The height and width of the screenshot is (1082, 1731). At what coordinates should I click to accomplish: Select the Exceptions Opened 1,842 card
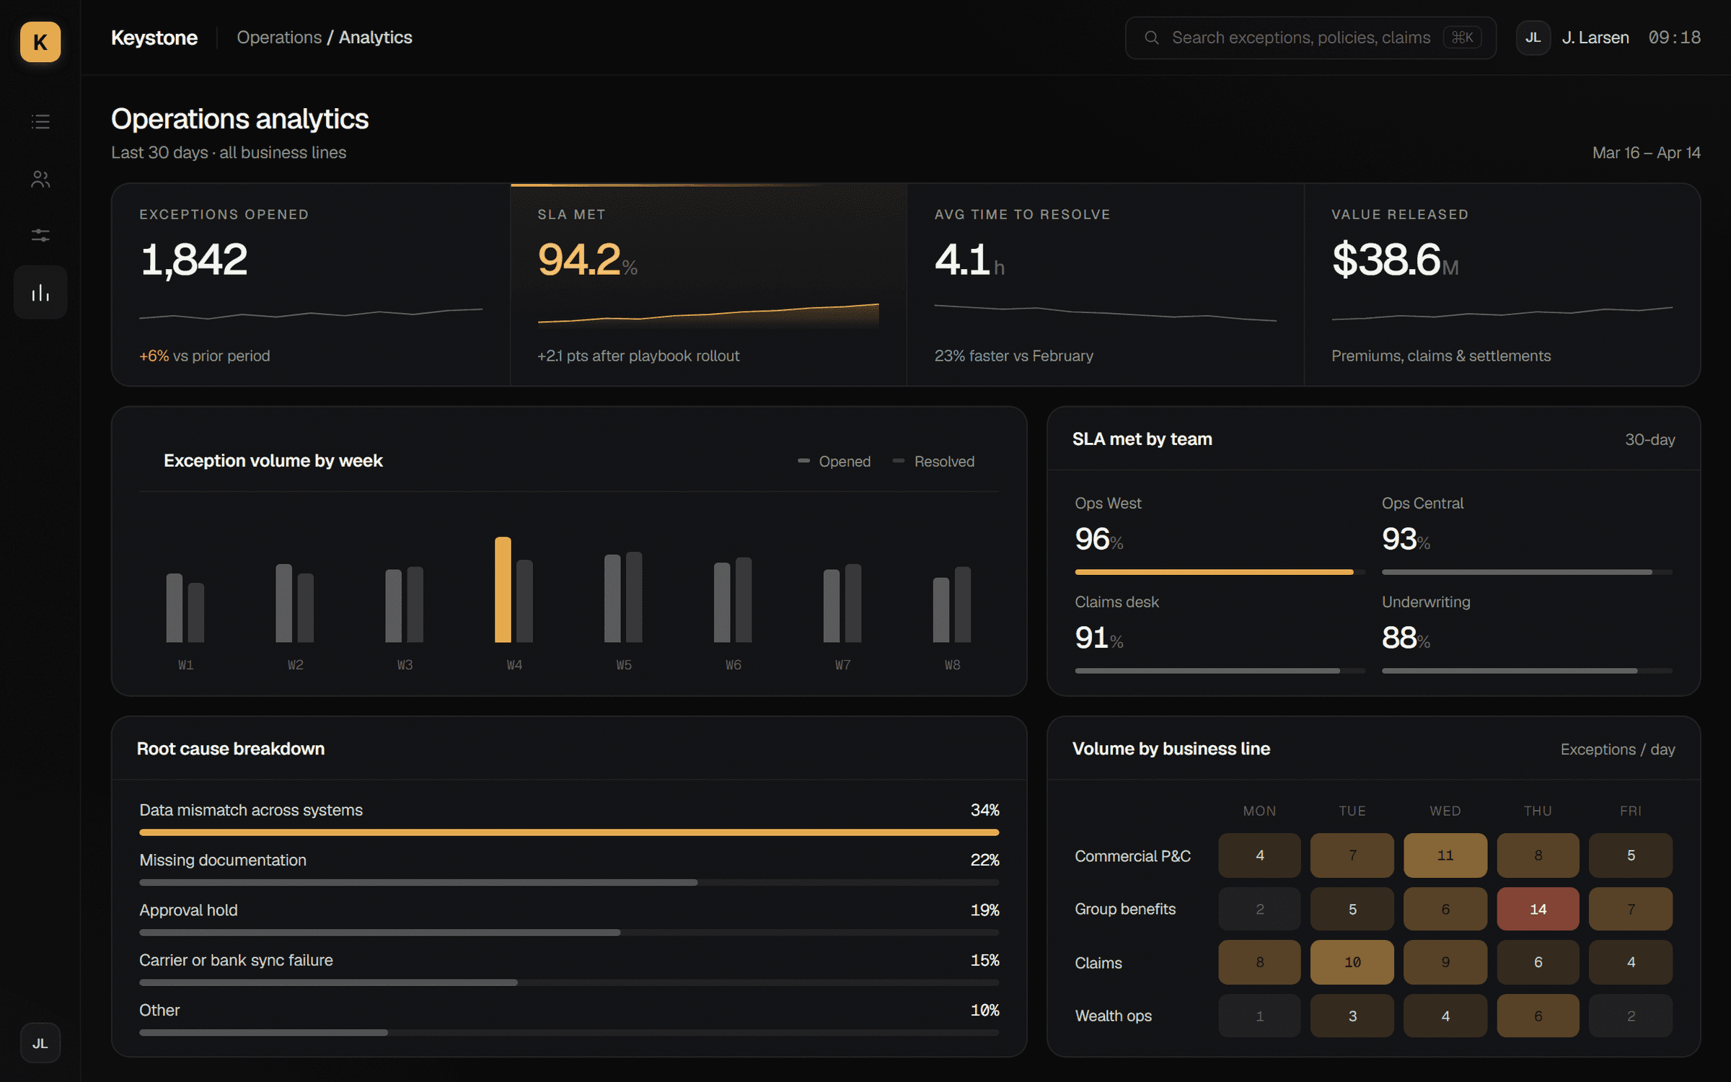pyautogui.click(x=311, y=285)
